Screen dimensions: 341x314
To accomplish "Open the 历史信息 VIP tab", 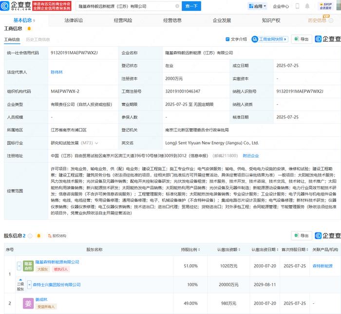I will (x=317, y=20).
